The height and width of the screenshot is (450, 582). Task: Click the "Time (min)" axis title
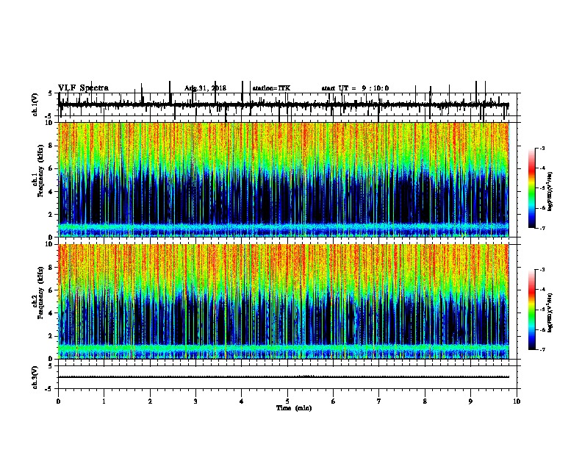coord(294,408)
